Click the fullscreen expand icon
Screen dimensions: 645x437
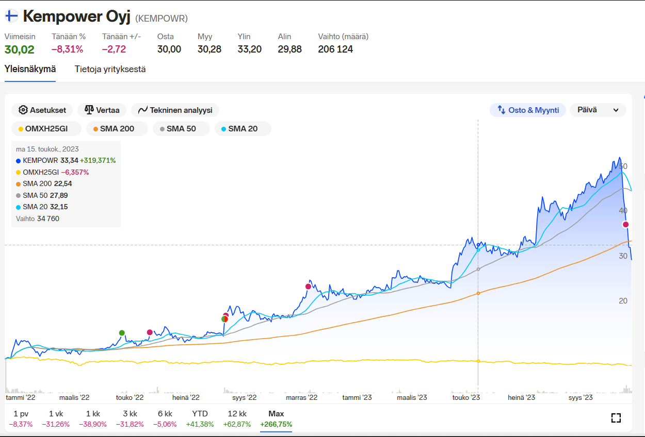(x=616, y=418)
